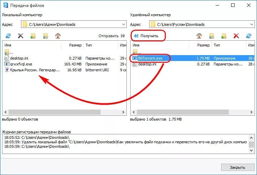
Task: Sort local list by Изм date column
Action: tap(122, 45)
